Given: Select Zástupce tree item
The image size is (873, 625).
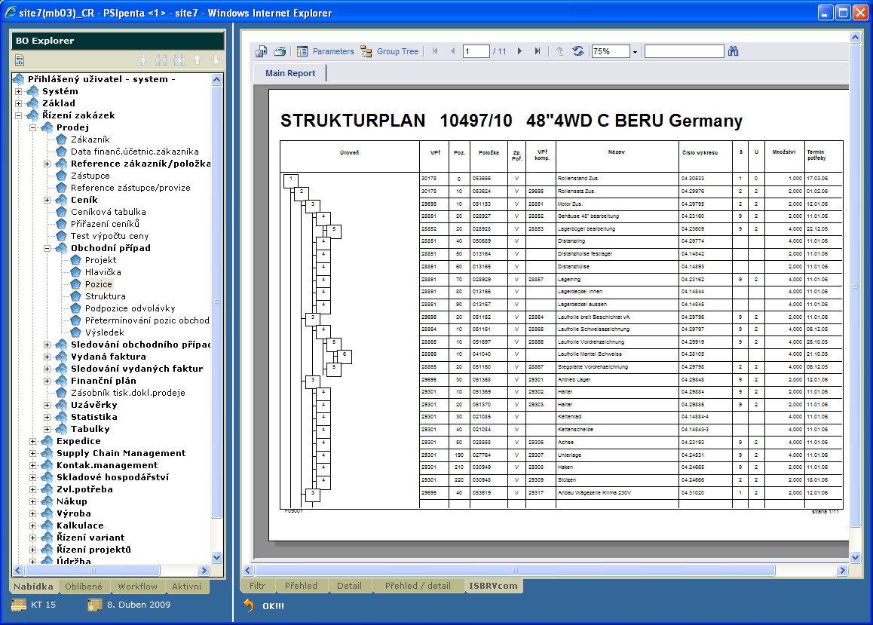Looking at the screenshot, I should click(90, 176).
